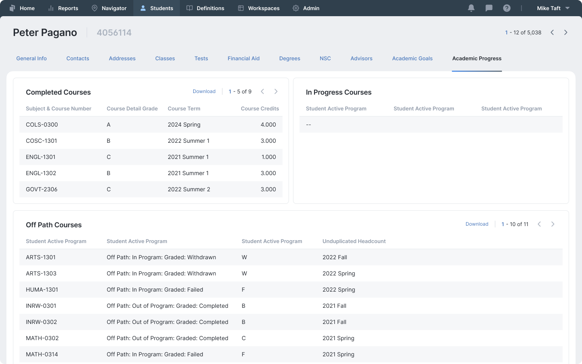Image resolution: width=582 pixels, height=364 pixels.
Task: Go to next student record arrow
Action: click(x=566, y=32)
